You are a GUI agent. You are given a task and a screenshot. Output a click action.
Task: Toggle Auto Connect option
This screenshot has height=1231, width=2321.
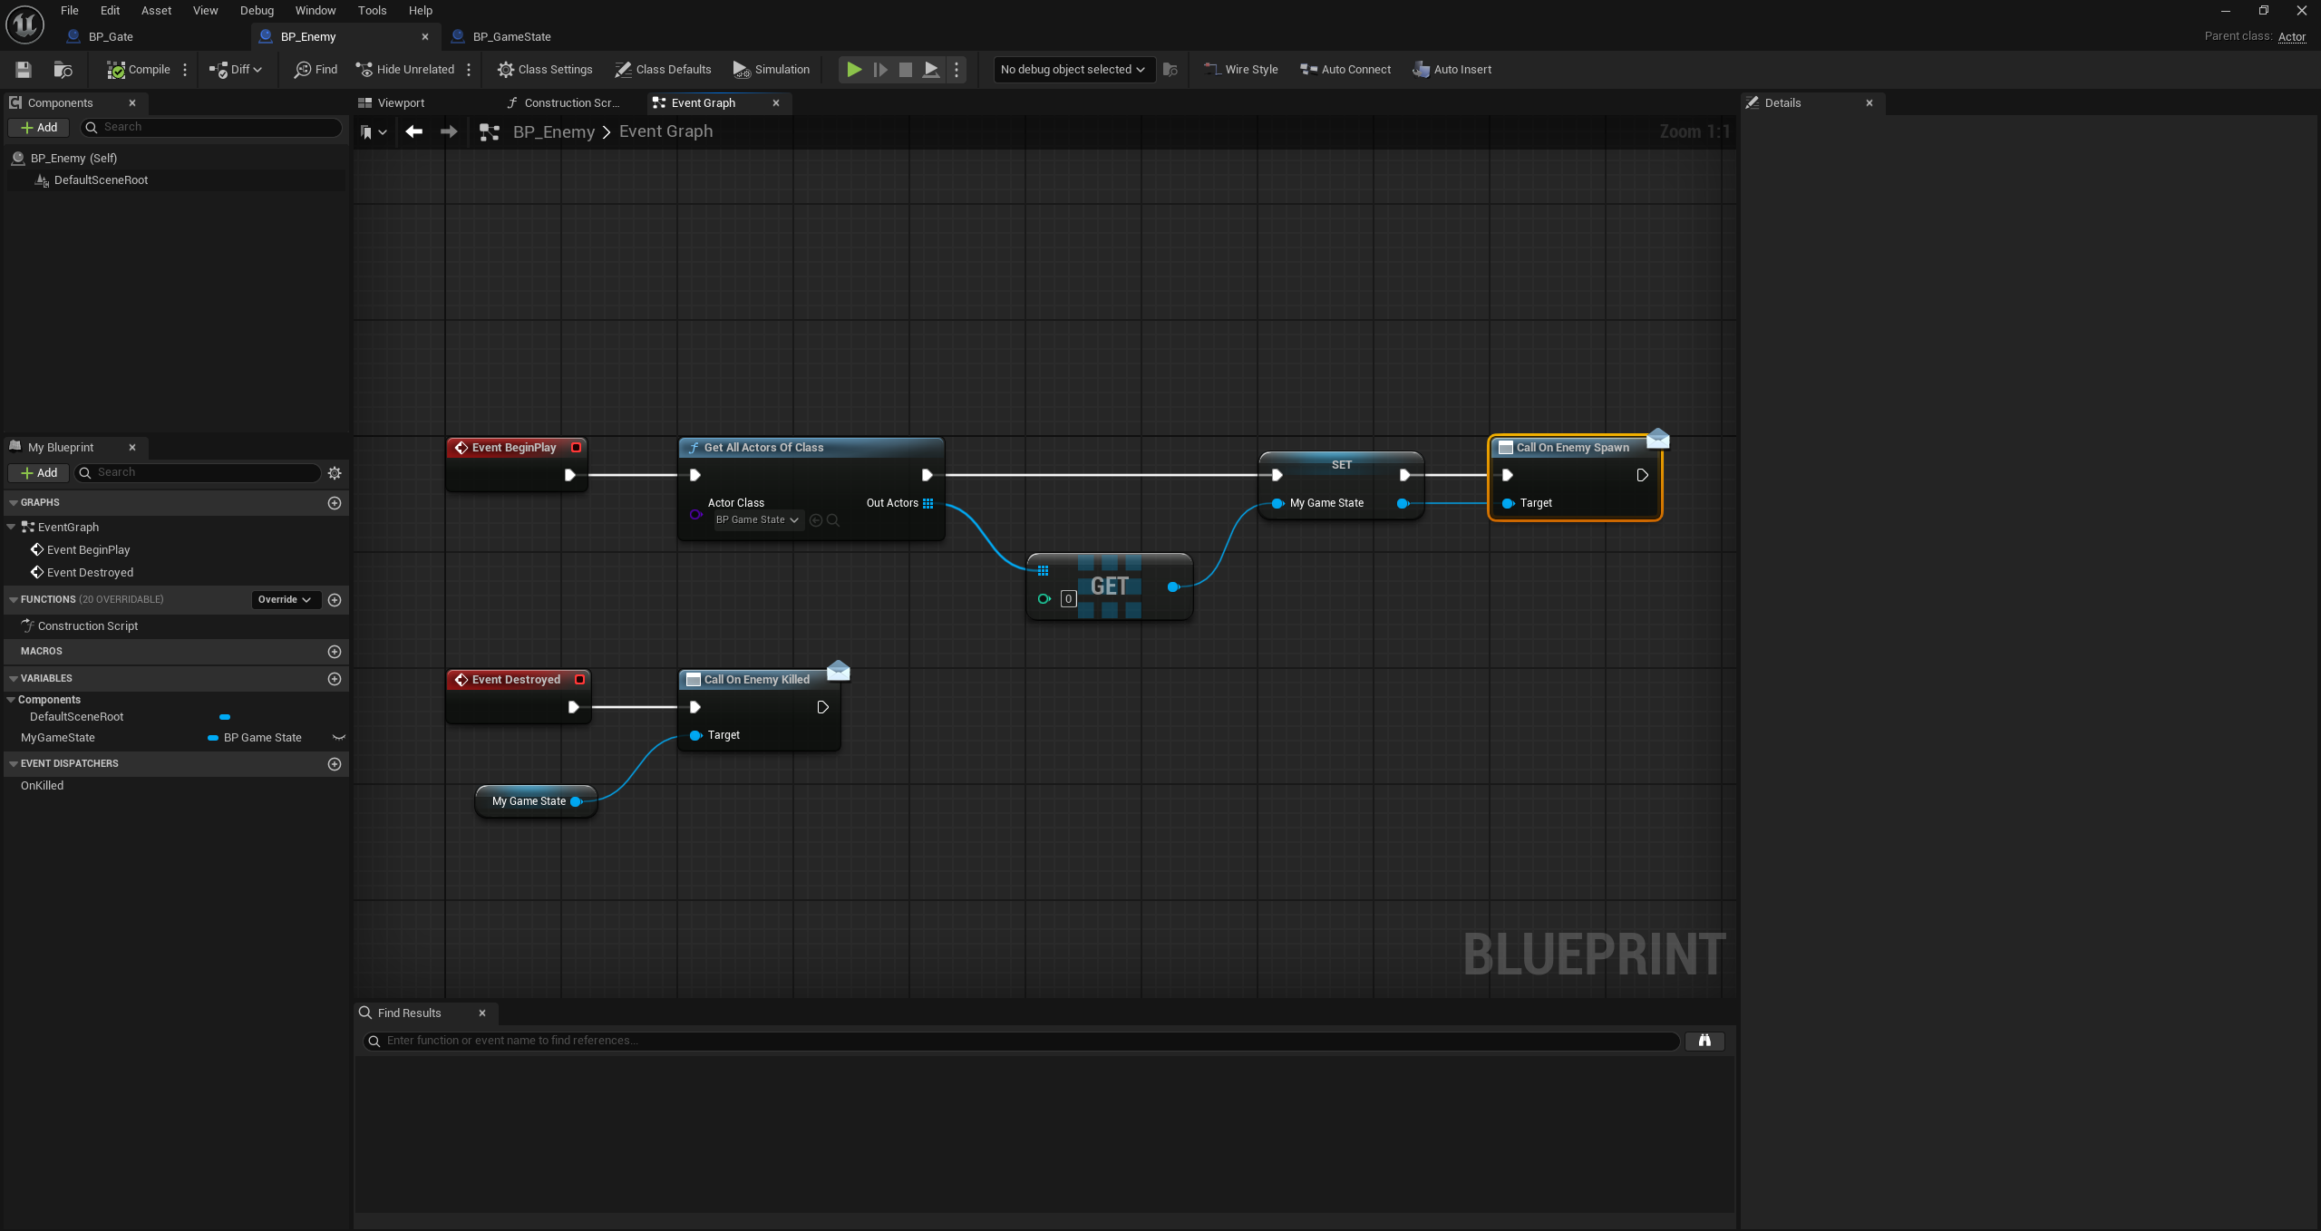tap(1345, 70)
